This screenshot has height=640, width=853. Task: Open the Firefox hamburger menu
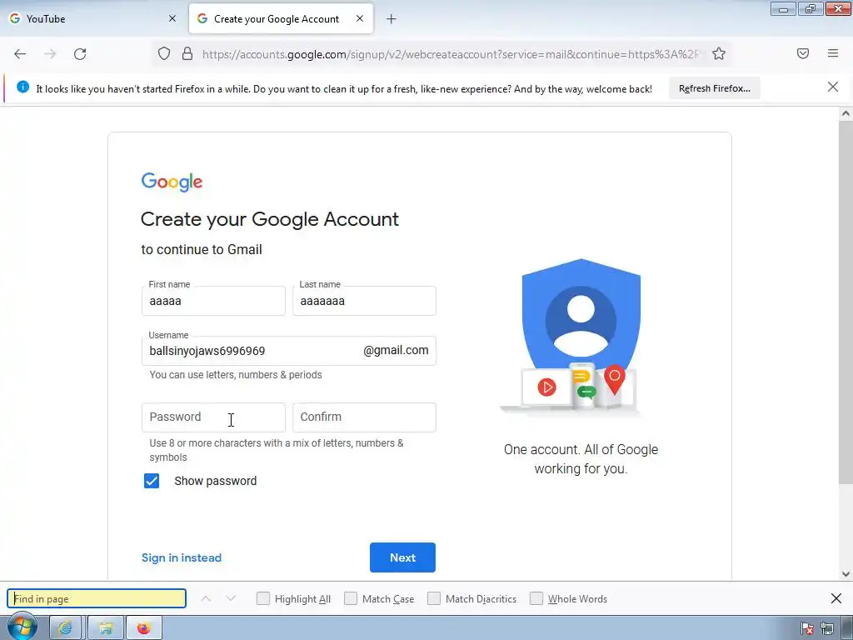tap(832, 53)
